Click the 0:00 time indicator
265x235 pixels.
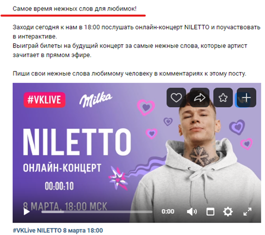click(167, 211)
